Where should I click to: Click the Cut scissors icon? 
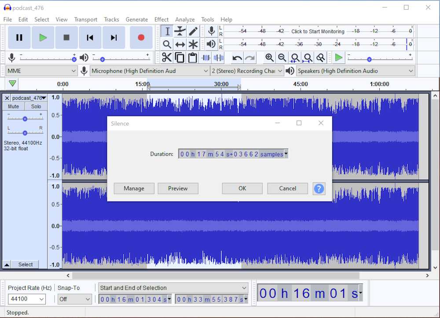coord(167,58)
